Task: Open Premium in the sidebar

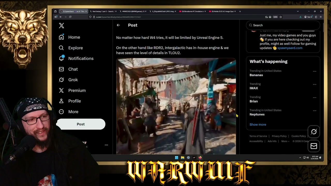Action: pyautogui.click(x=72, y=90)
